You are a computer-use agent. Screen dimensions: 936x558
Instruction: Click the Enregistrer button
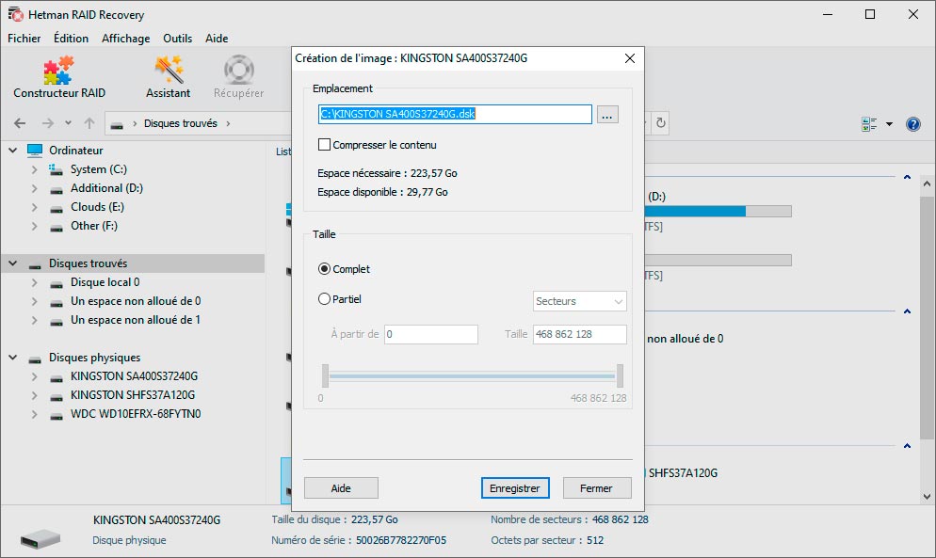coord(514,488)
